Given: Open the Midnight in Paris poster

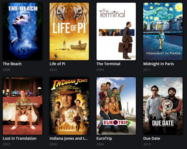Looking at the screenshot, I should [x=163, y=31].
